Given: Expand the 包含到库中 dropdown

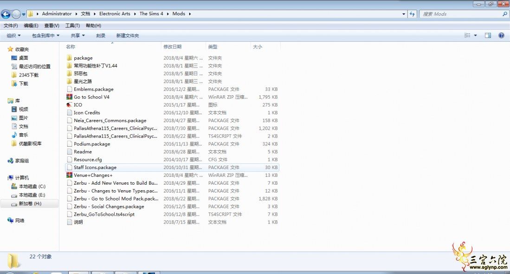Looking at the screenshot, I should pyautogui.click(x=45, y=35).
